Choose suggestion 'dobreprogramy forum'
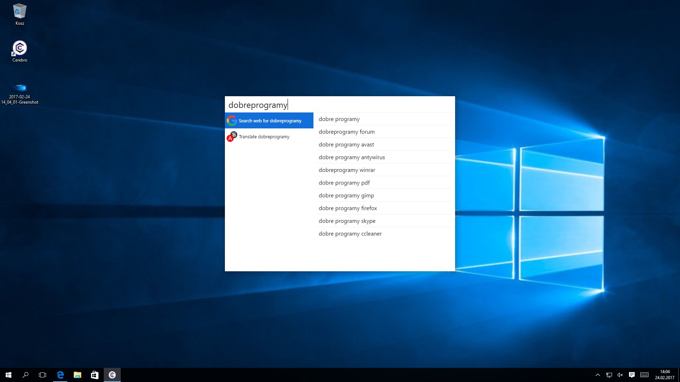 point(346,132)
